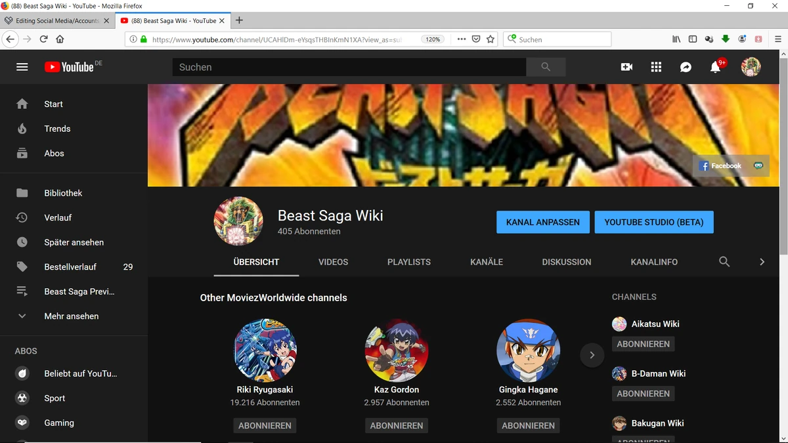Open the page actions overflow menu
Screen dimensions: 788x443
(460, 39)
